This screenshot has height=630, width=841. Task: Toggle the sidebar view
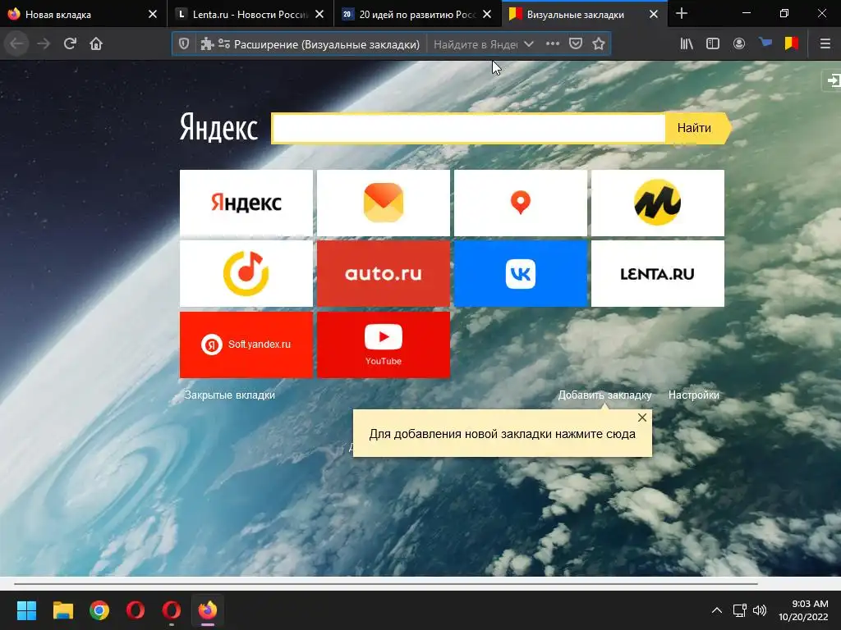713,44
